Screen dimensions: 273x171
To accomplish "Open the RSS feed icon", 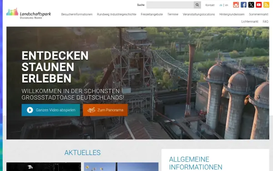I will tap(266, 5).
